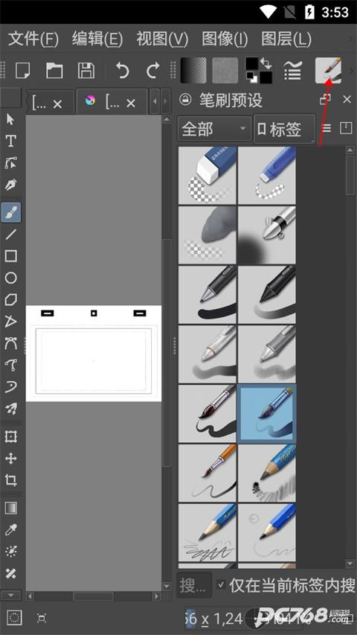Open the 全部 tag dropdown
Image resolution: width=357 pixels, height=635 pixels.
[214, 130]
